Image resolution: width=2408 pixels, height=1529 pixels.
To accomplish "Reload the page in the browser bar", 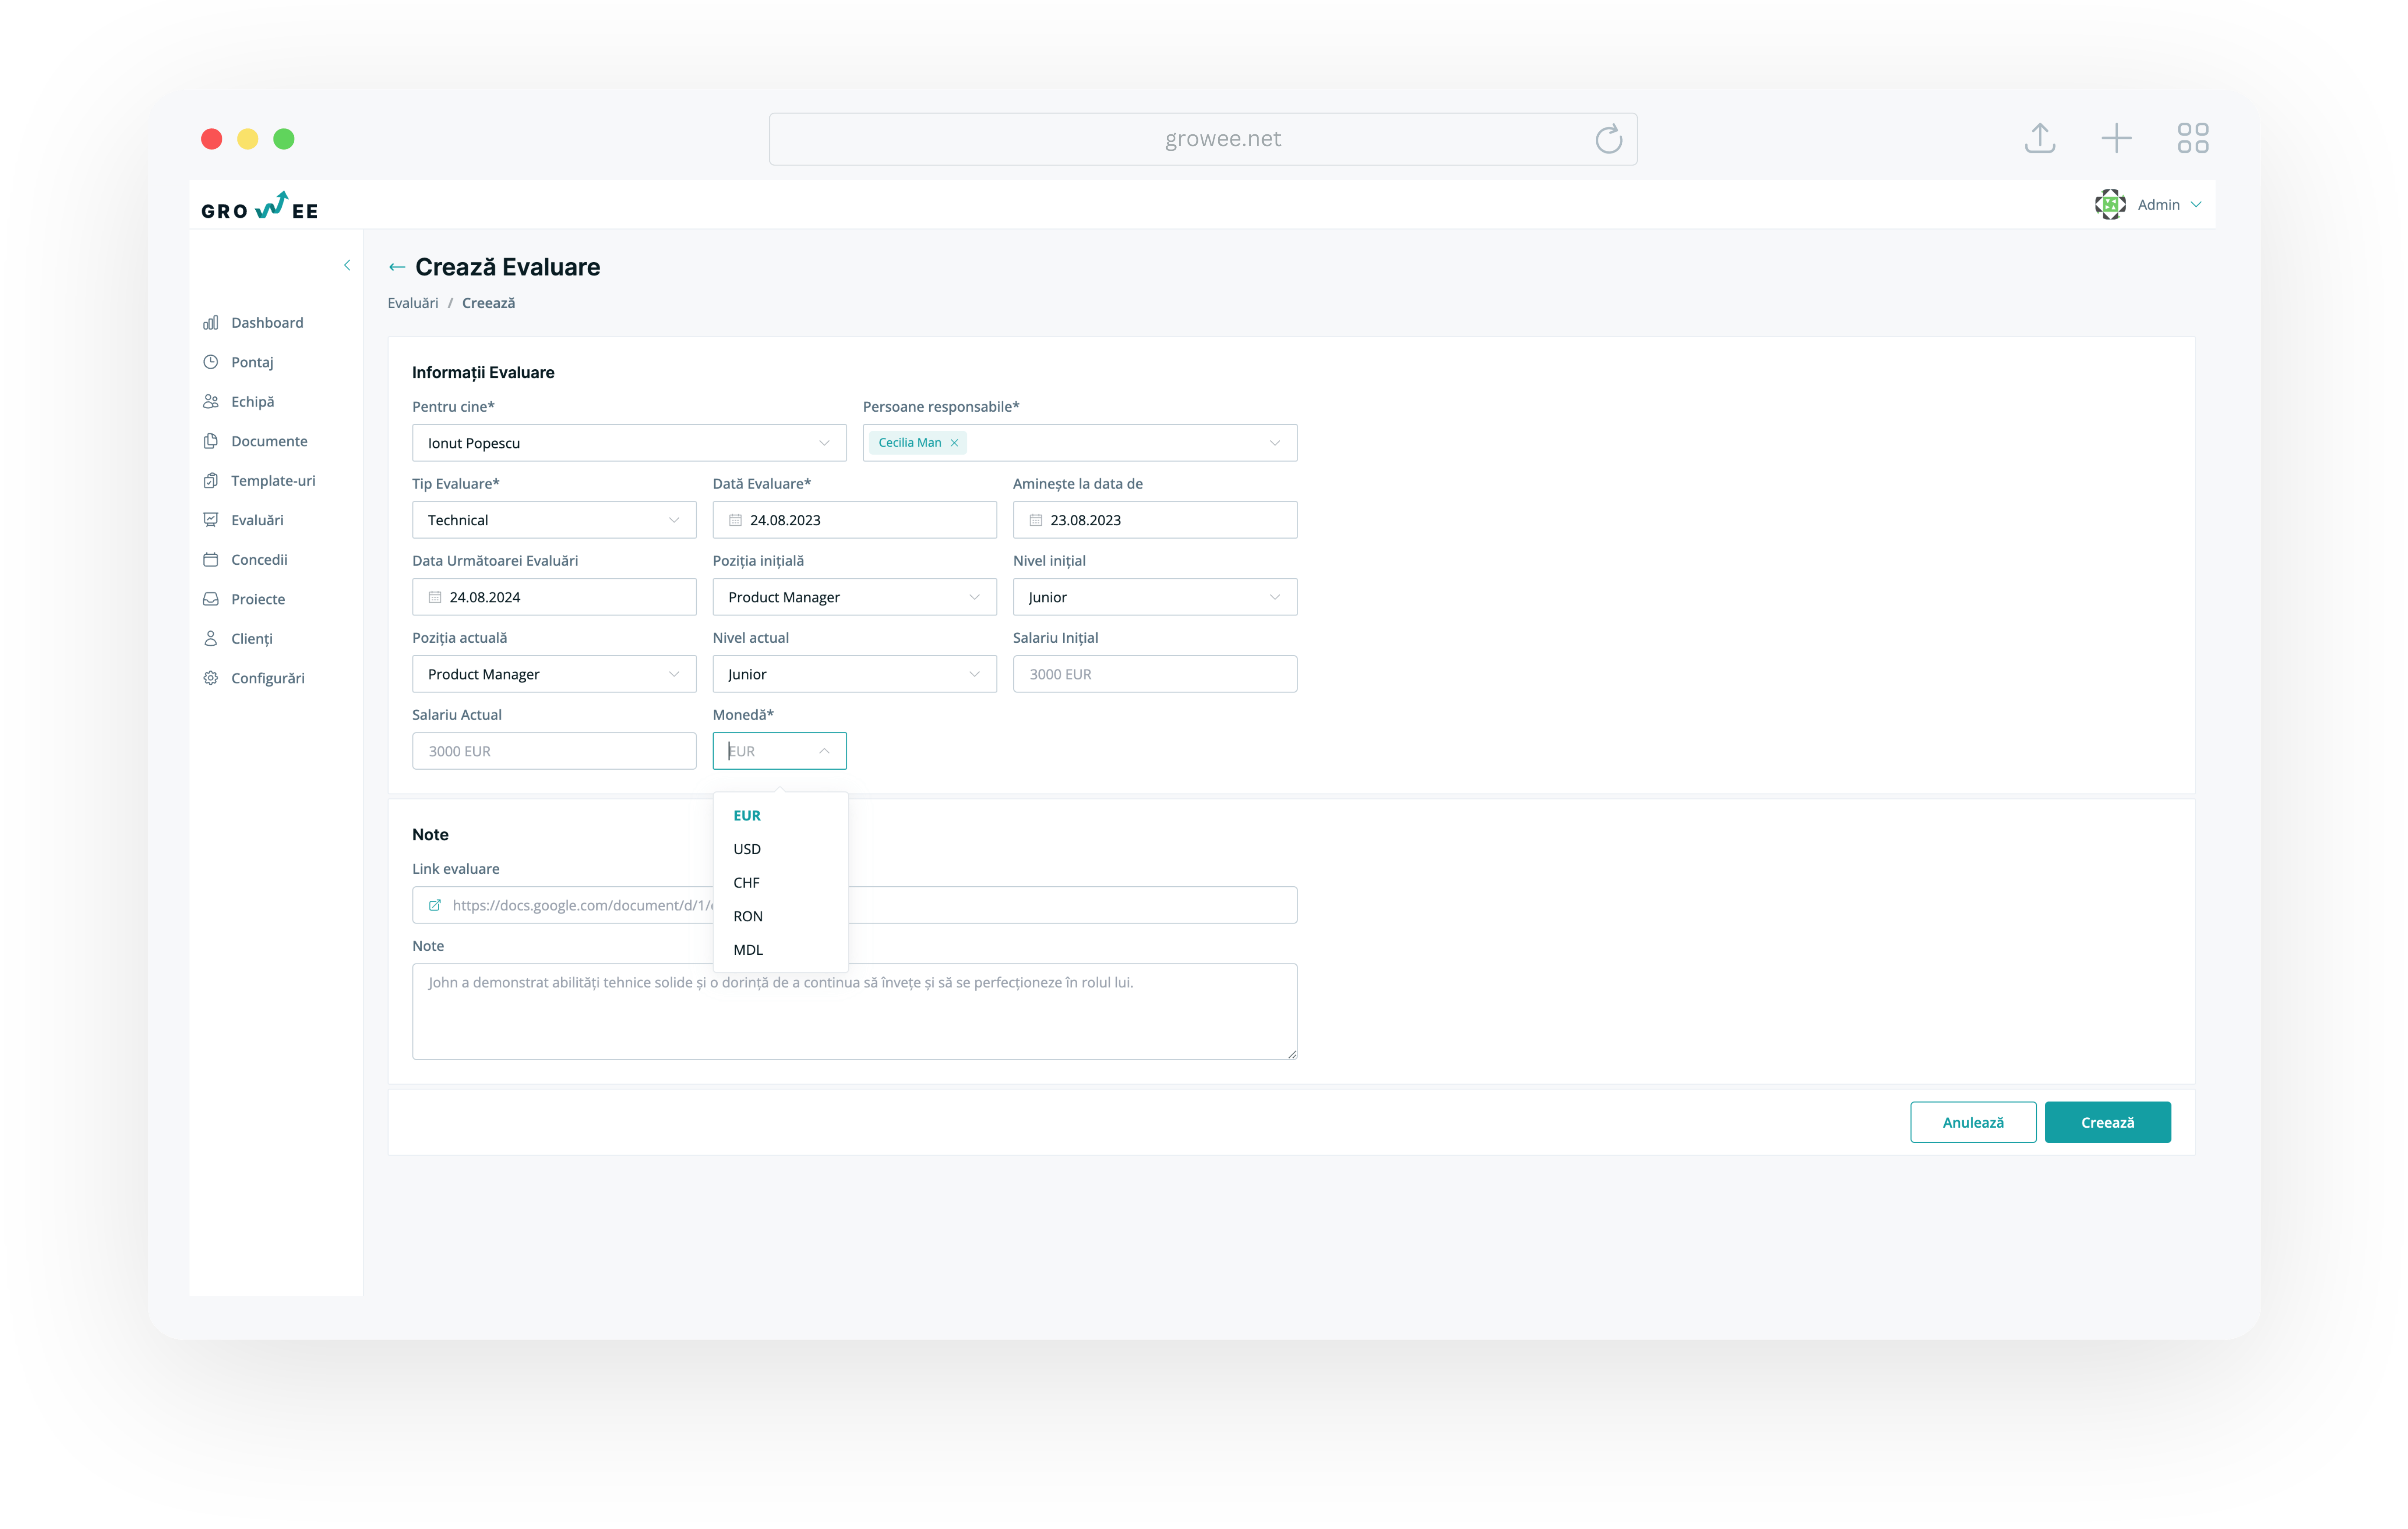I will tap(1608, 139).
